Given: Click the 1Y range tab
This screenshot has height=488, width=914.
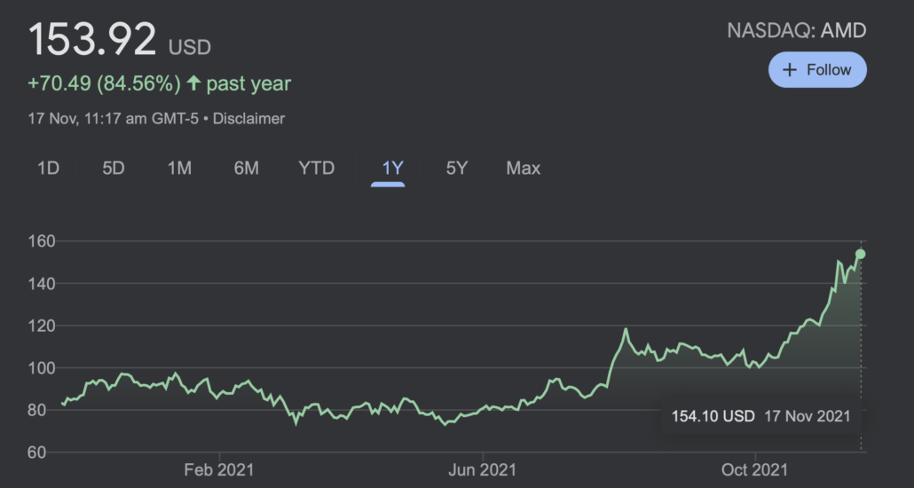Looking at the screenshot, I should point(393,169).
